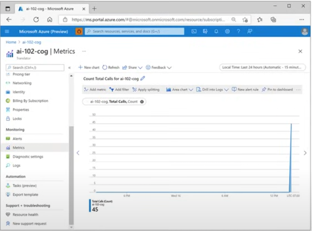Open the portal settings gear
This screenshot has width=312, height=231.
click(x=227, y=31)
